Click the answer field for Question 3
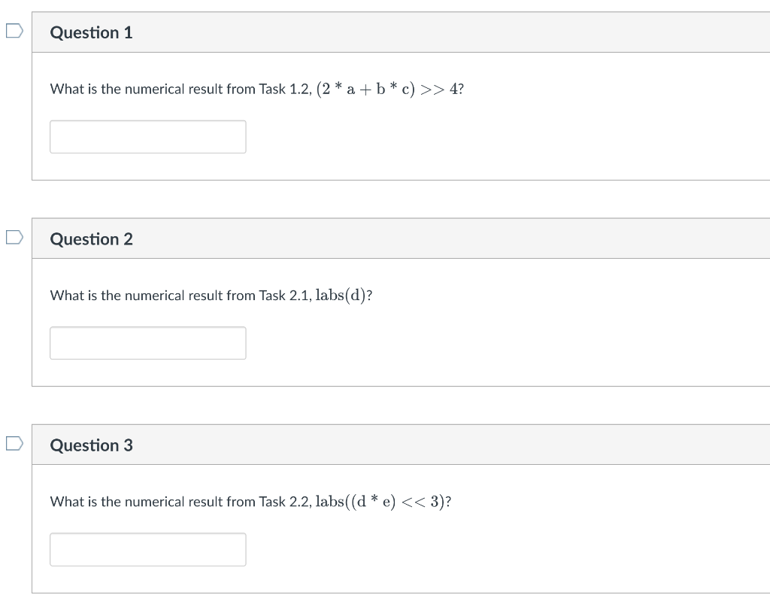Image resolution: width=770 pixels, height=607 pixels. (147, 549)
